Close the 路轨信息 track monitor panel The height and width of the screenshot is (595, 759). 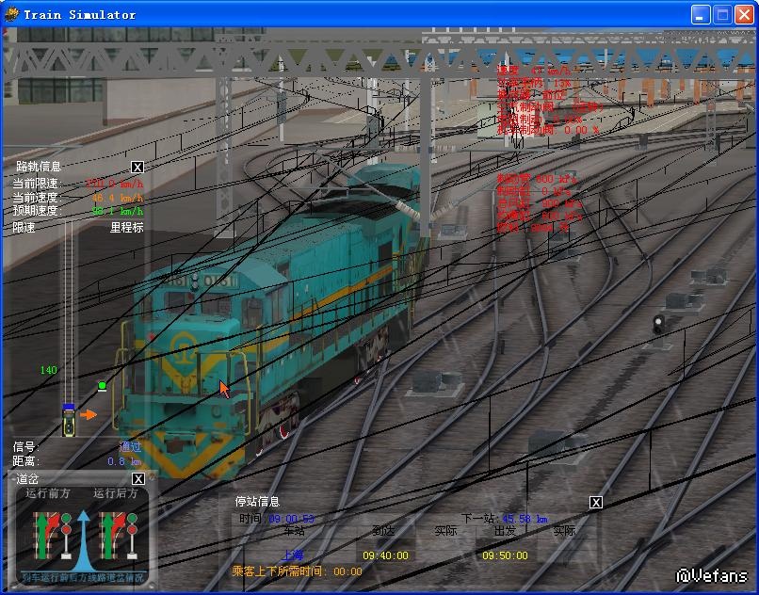point(137,167)
